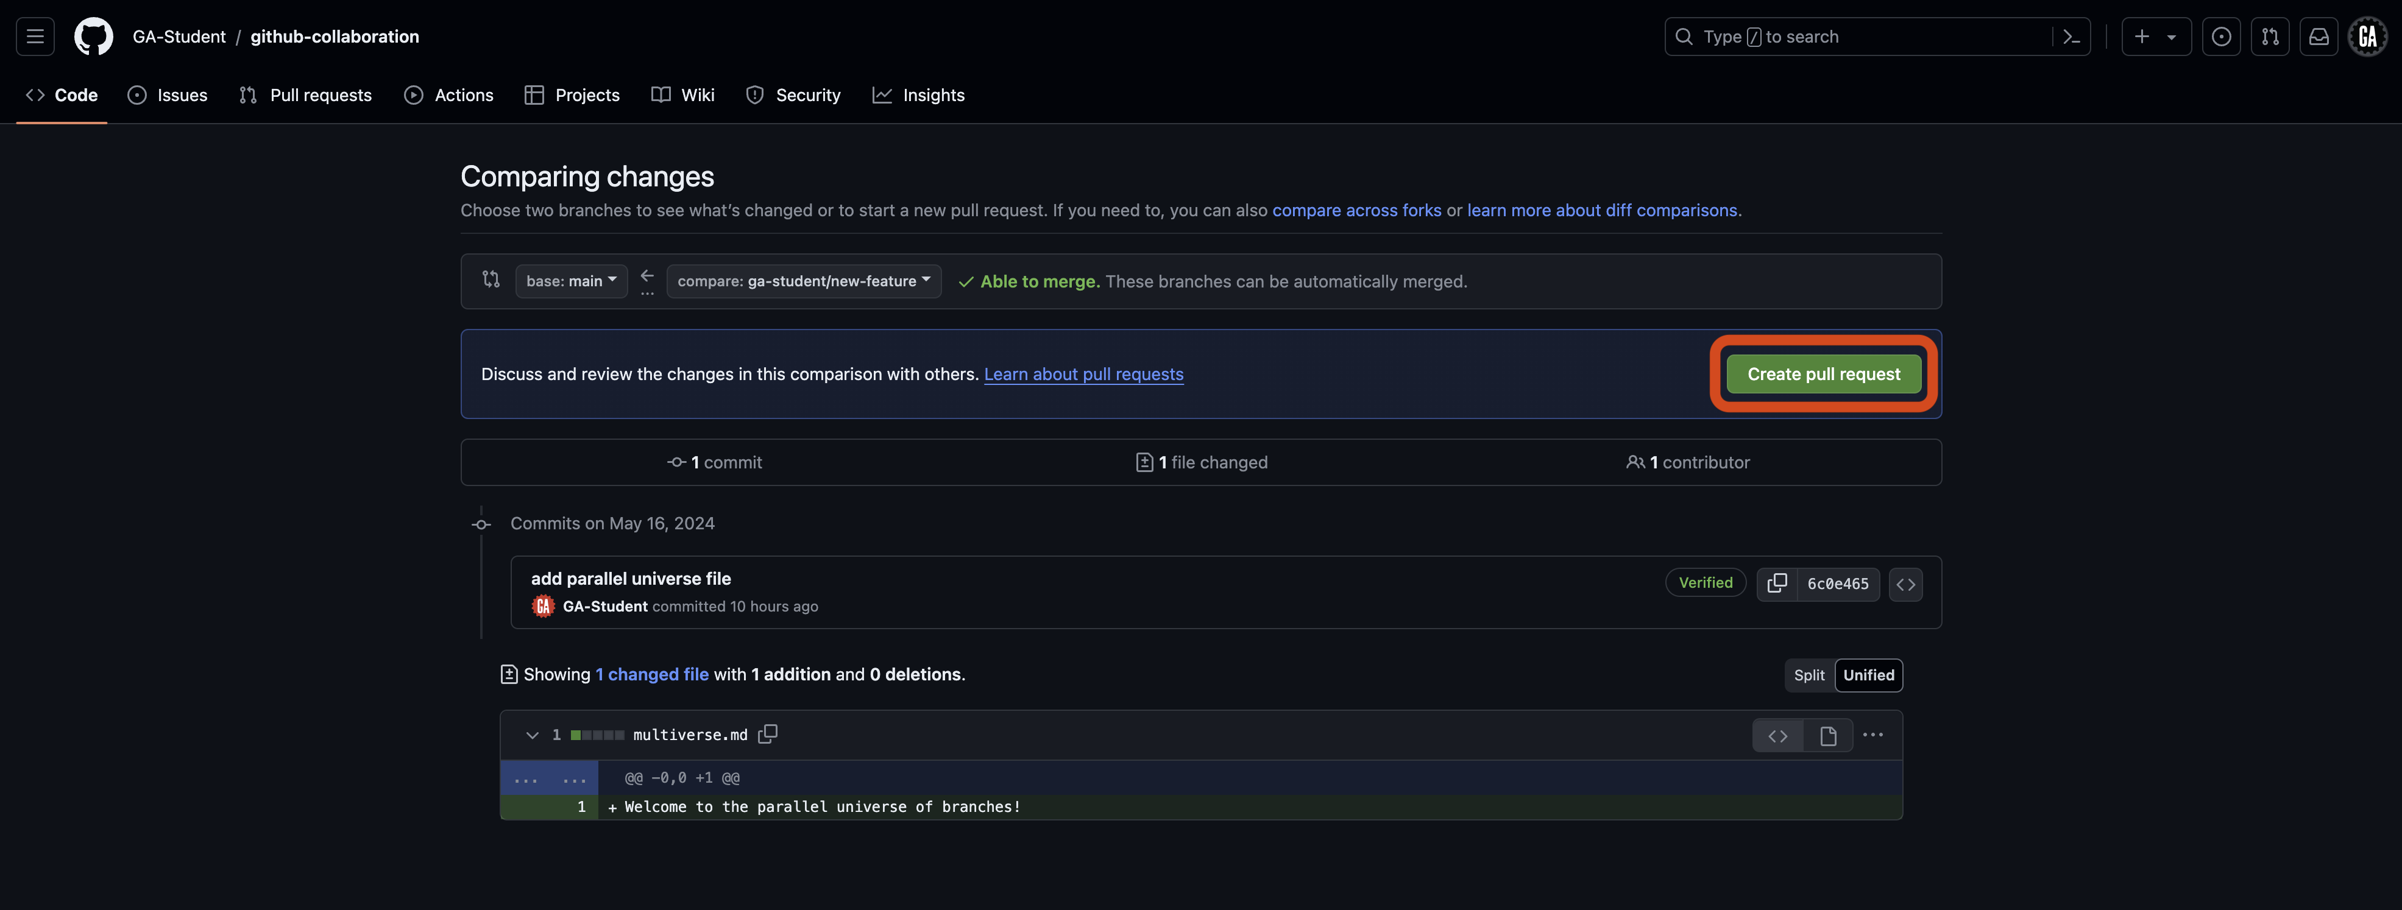Open the base: main branch dropdown
This screenshot has height=910, width=2402.
tap(571, 281)
